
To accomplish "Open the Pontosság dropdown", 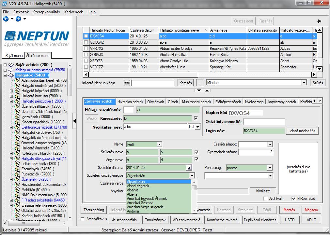I will click(270, 168).
